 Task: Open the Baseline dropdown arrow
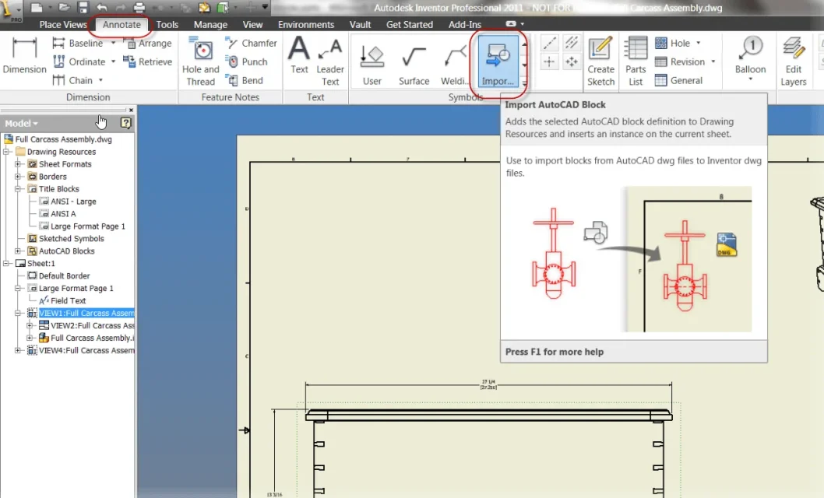click(x=113, y=43)
